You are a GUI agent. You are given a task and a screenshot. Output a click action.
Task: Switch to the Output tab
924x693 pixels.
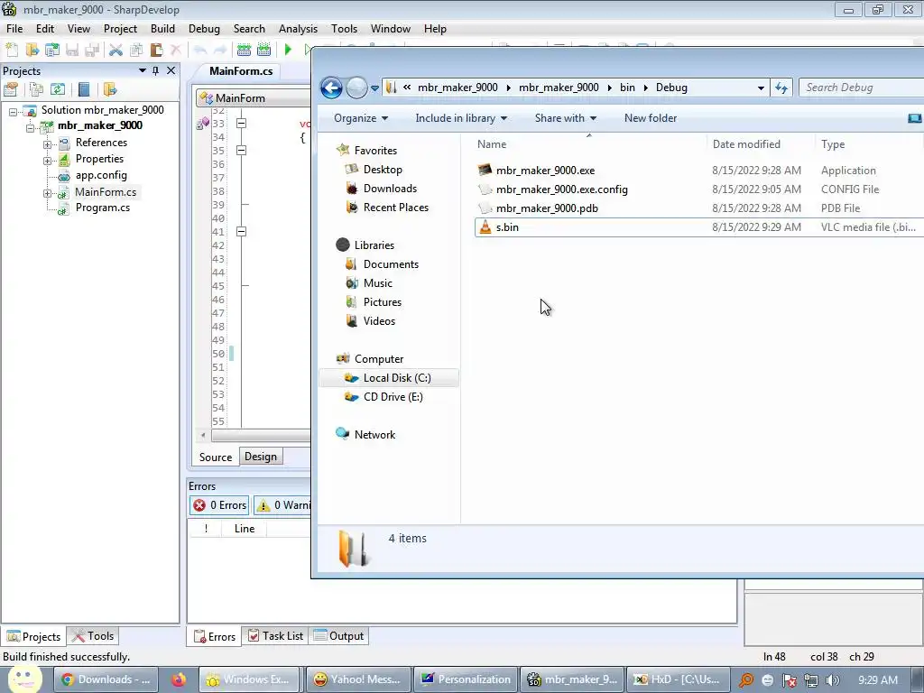coord(339,636)
